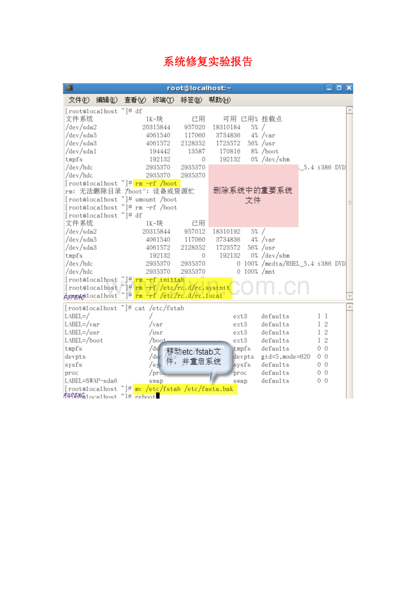Expand the 标签(B) menu
Image resolution: width=416 pixels, height=589 pixels.
pyautogui.click(x=191, y=100)
